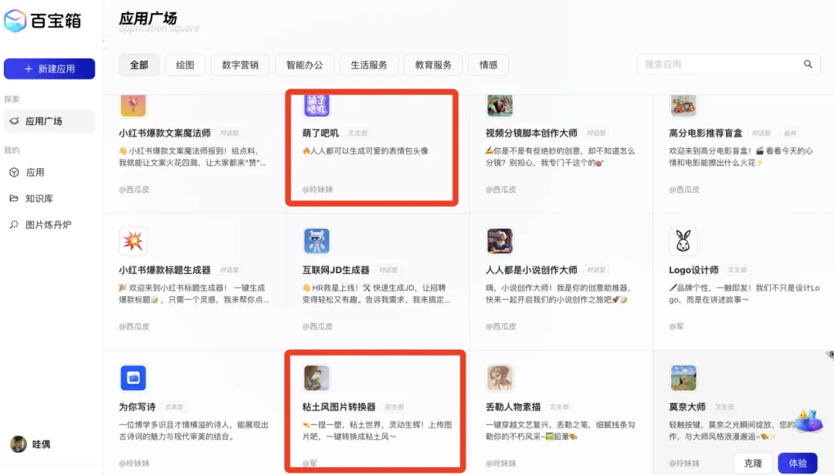
Task: Open the 小红书爆款标题生成器 title
Action: click(165, 270)
